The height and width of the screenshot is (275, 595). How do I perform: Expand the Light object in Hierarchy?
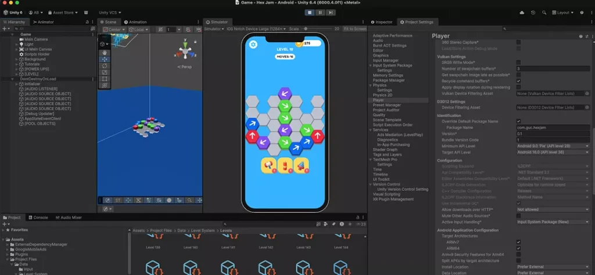17,44
